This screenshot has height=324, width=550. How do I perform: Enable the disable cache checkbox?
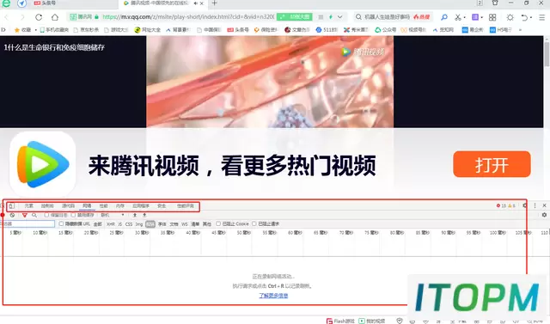click(73, 215)
